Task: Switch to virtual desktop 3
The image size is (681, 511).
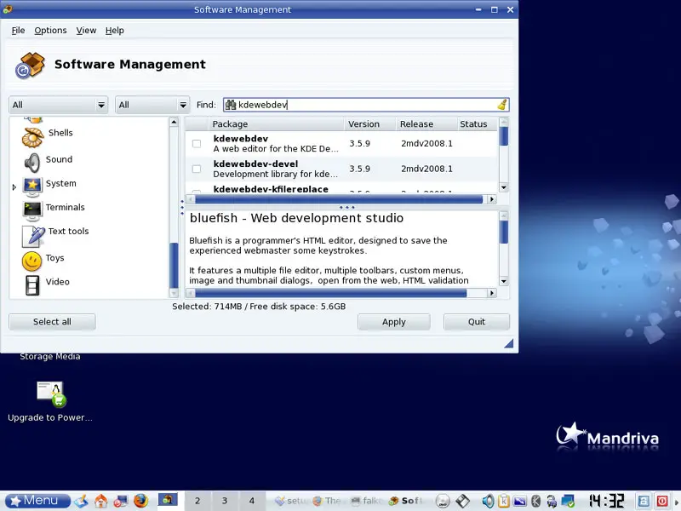Action: pos(225,501)
